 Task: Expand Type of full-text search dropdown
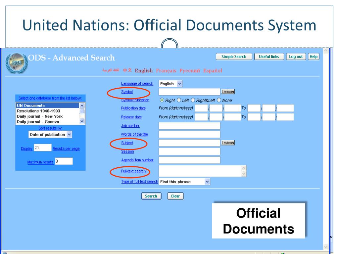(207, 182)
